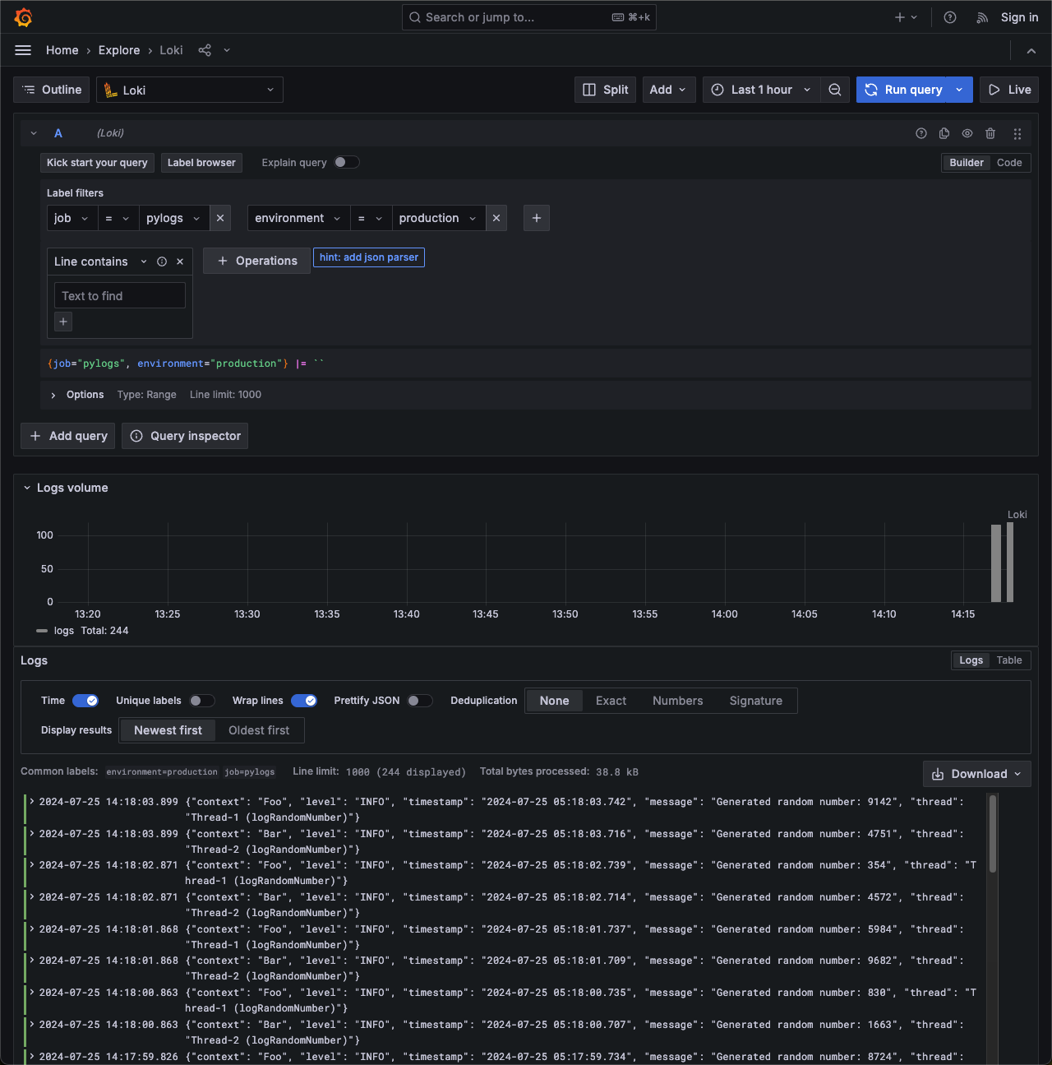
Task: Enable the Explain query toggle
Action: tap(347, 162)
